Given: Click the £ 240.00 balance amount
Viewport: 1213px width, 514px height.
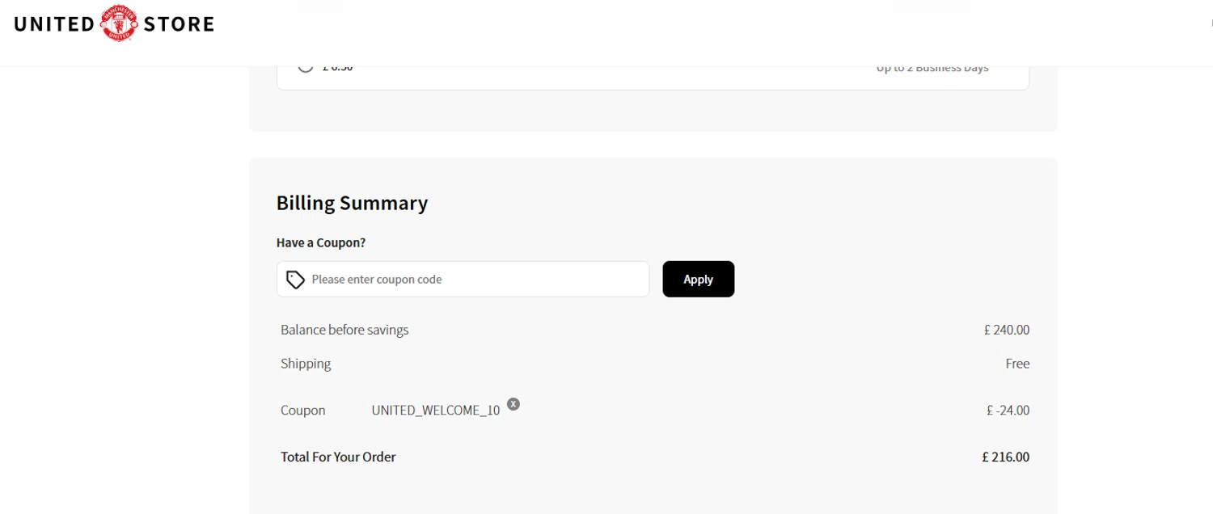Looking at the screenshot, I should 1006,330.
